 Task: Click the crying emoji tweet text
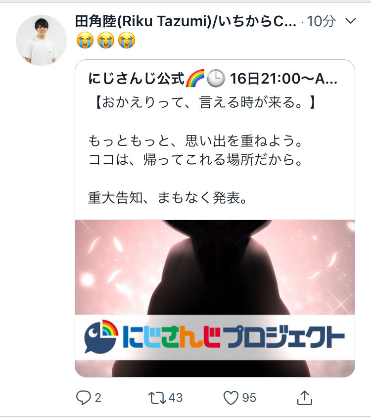click(105, 40)
